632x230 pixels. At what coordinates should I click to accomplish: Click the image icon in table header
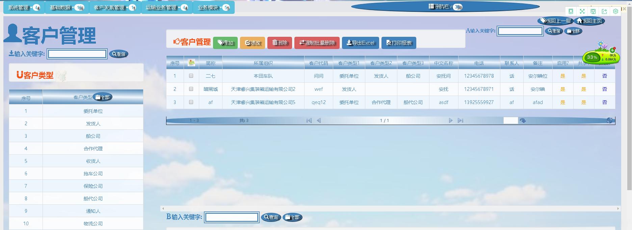191,62
